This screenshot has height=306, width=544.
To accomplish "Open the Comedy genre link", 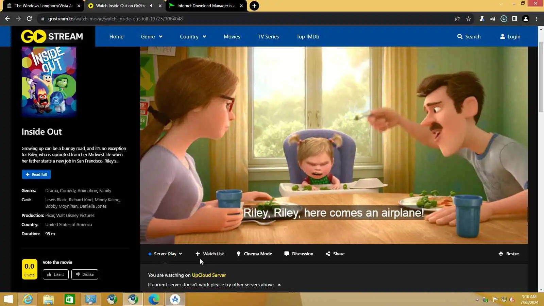I will pos(68,191).
